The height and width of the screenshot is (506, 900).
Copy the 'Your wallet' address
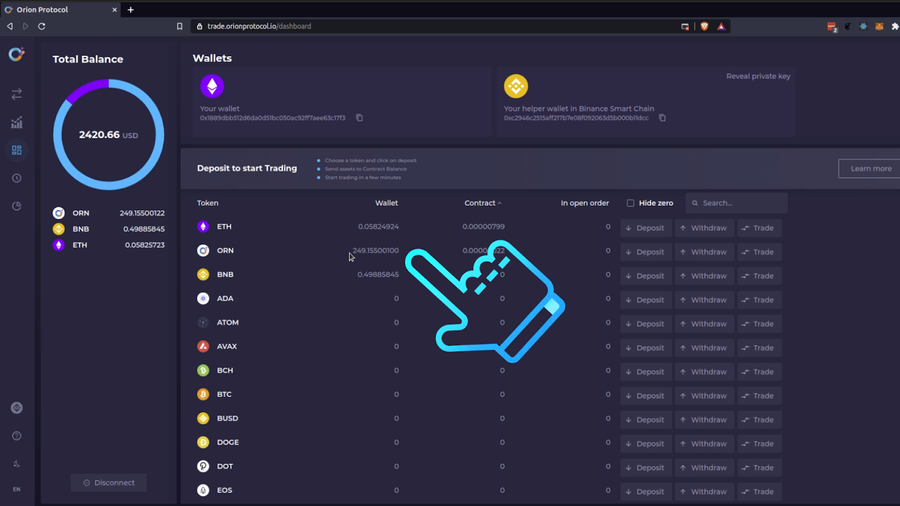[359, 118]
